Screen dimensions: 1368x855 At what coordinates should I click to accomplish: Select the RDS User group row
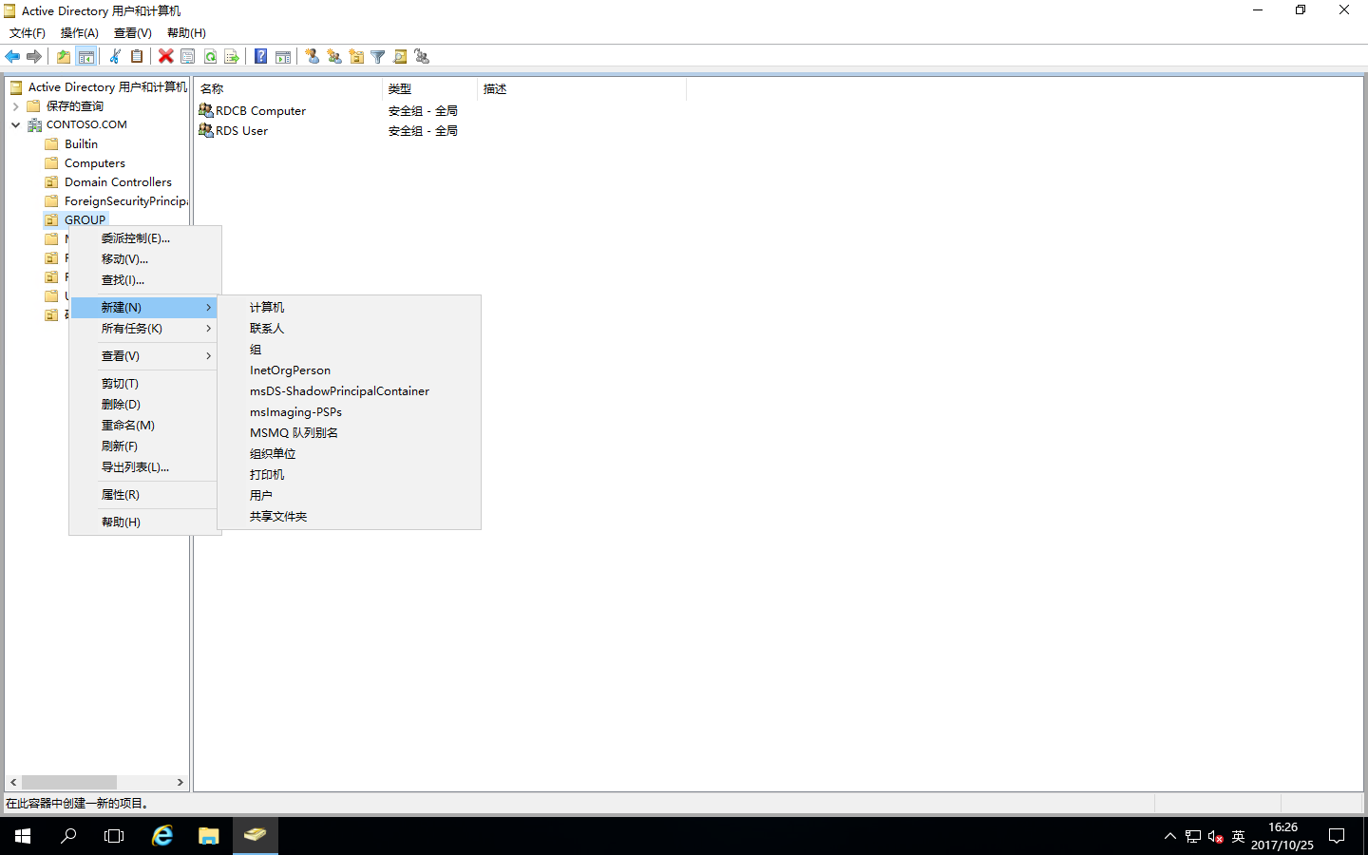(x=233, y=131)
